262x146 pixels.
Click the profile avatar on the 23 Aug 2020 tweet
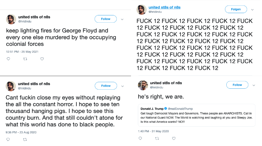tap(11, 86)
